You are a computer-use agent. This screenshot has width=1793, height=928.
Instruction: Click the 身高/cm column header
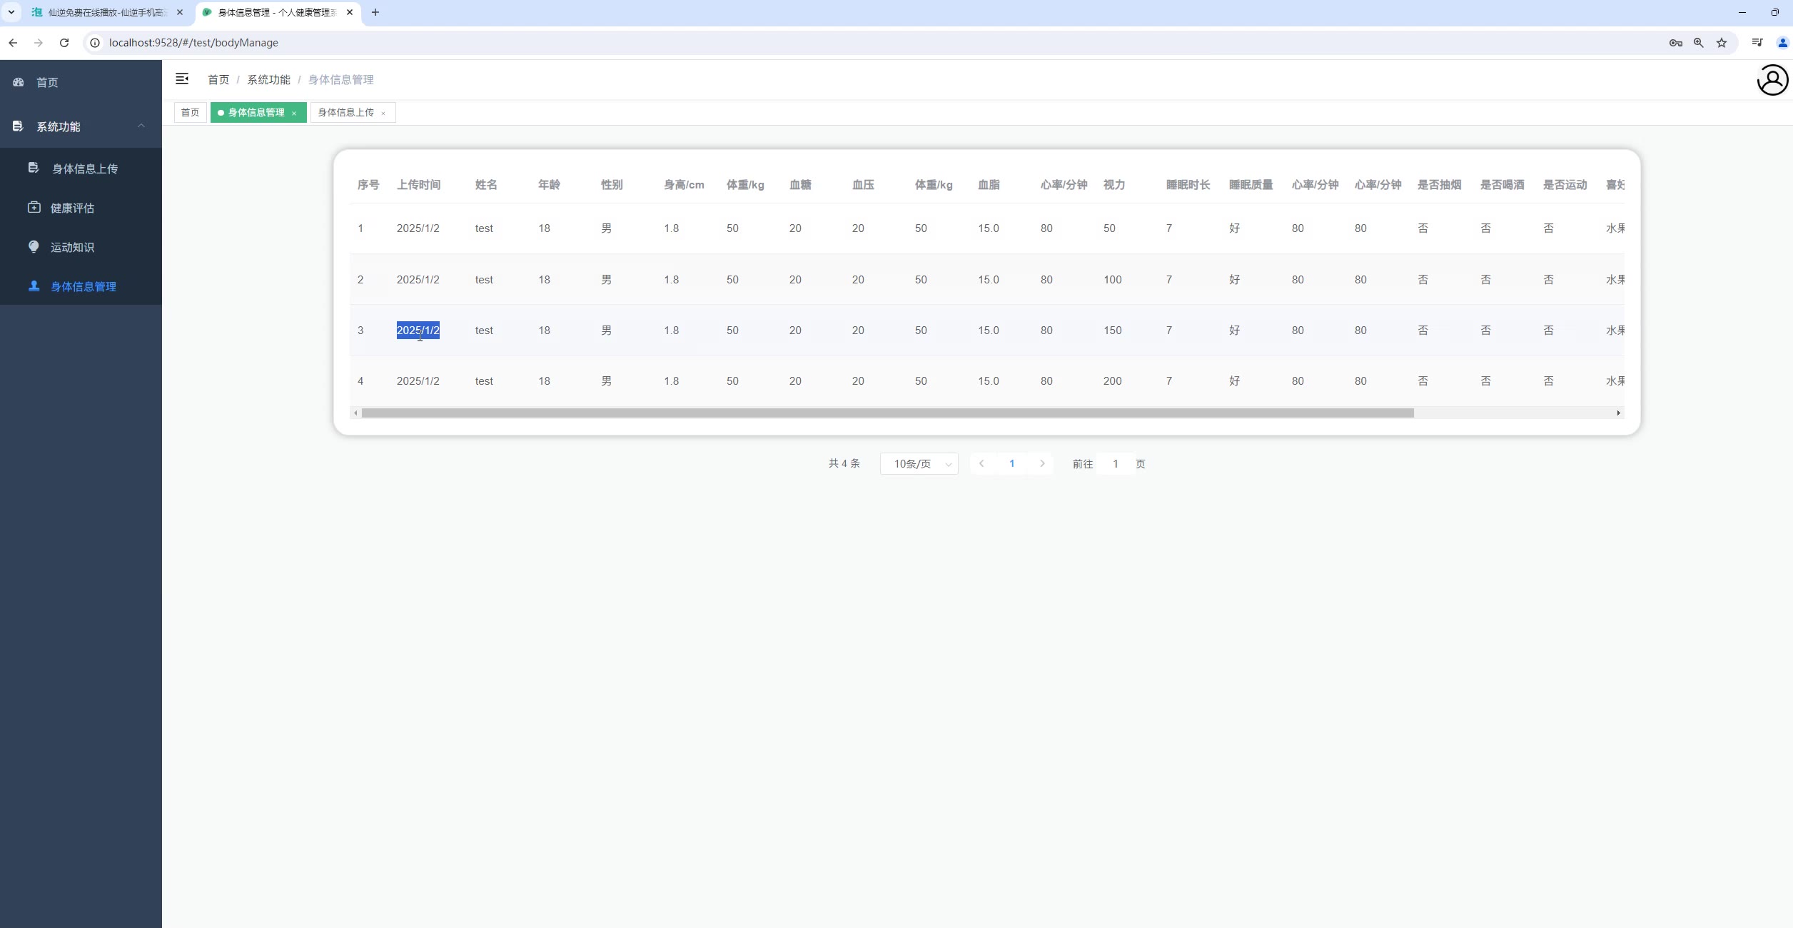click(x=684, y=185)
